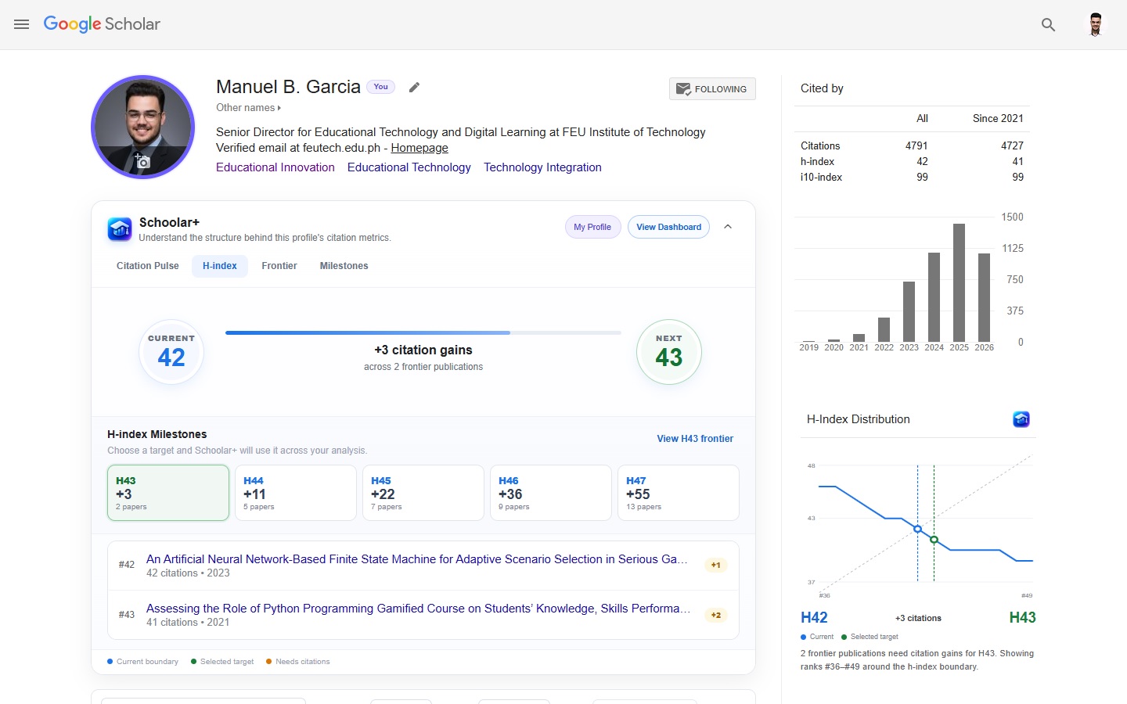The image size is (1127, 704).
Task: Click the Schoolar+ logo icon in the panel
Action: 120,229
